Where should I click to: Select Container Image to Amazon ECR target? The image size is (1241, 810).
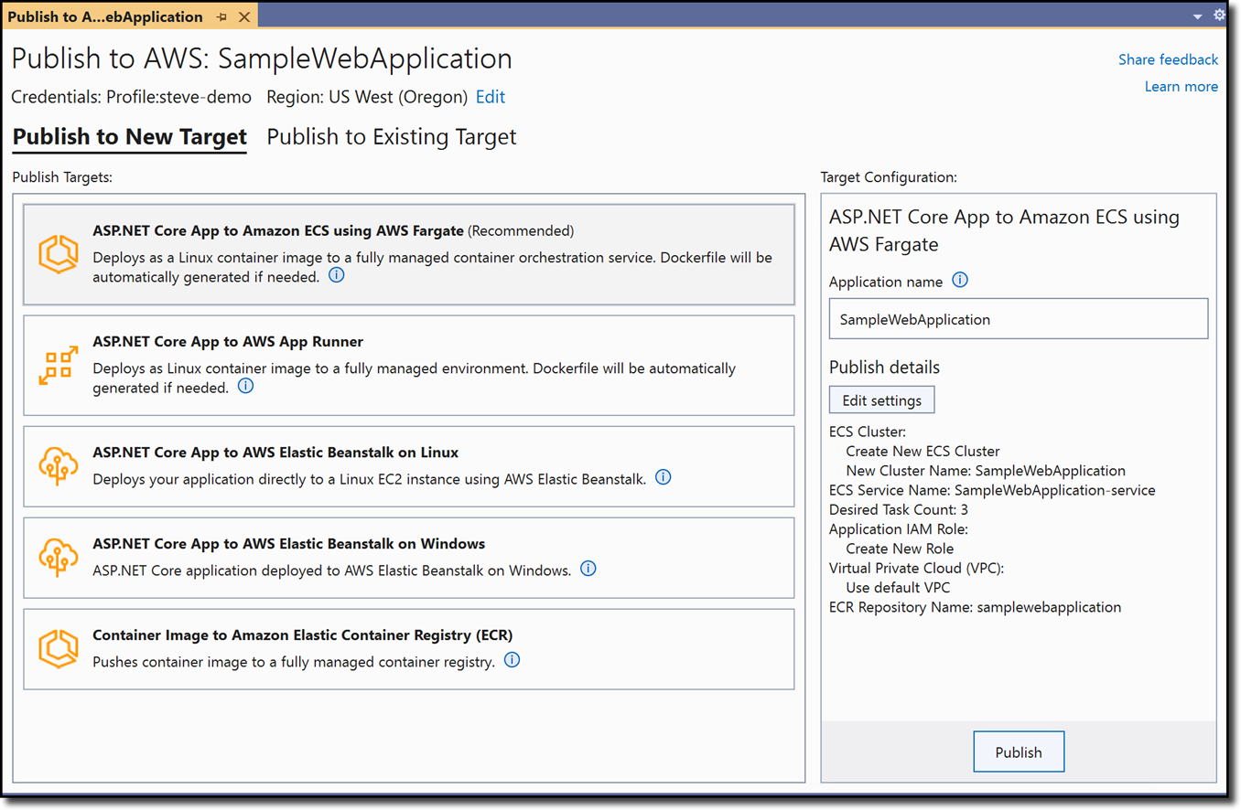409,648
